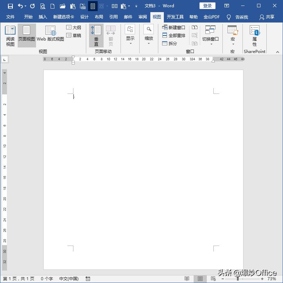283x283 pixels.
Task: Switch to 草稿 draft view
Action: [x=74, y=35]
